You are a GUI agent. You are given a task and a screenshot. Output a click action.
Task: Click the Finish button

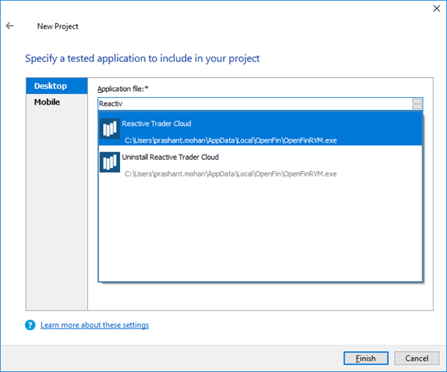point(366,358)
